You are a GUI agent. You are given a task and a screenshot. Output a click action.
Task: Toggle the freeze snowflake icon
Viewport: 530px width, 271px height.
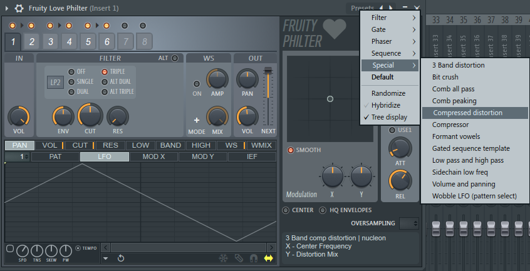224,258
